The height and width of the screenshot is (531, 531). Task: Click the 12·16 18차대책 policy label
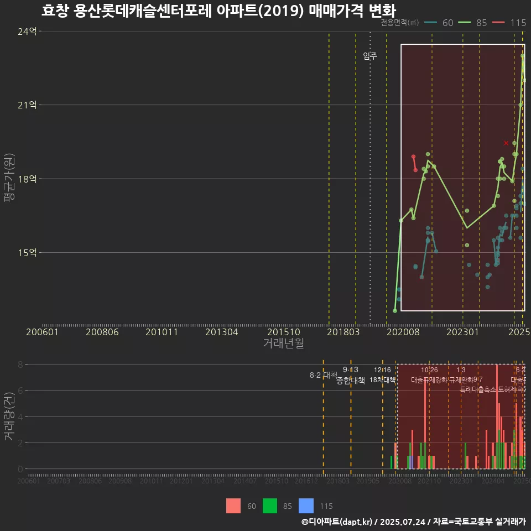pos(382,375)
